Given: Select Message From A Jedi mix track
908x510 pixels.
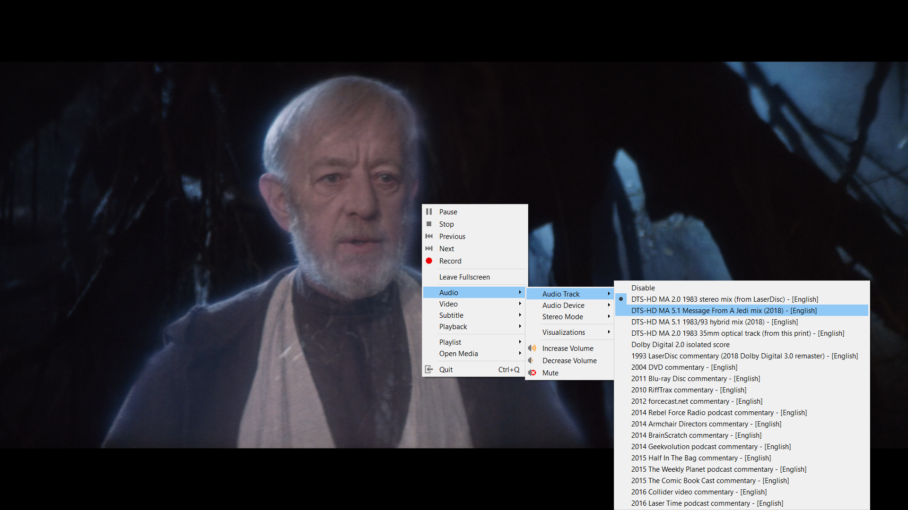Looking at the screenshot, I should 742,310.
